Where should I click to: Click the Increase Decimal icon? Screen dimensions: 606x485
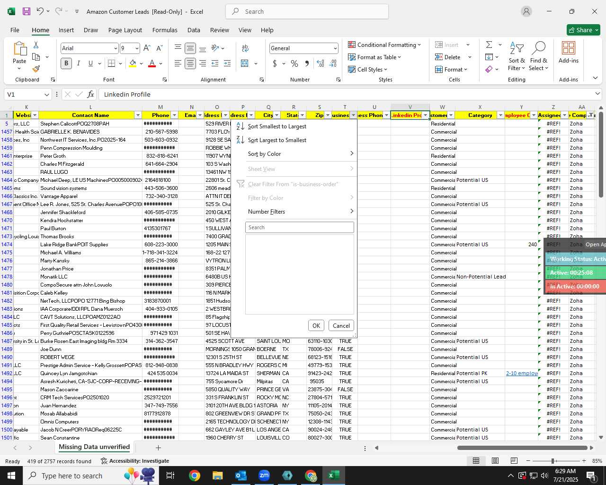pos(321,63)
